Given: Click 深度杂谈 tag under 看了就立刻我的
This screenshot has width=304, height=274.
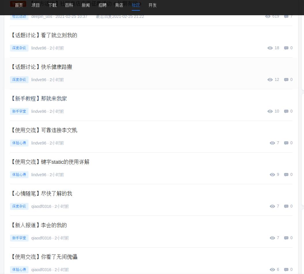Looking at the screenshot, I should coord(19,48).
